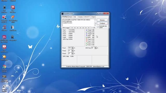Select the Google Chrome desktop icon

pyautogui.click(x=4, y=68)
